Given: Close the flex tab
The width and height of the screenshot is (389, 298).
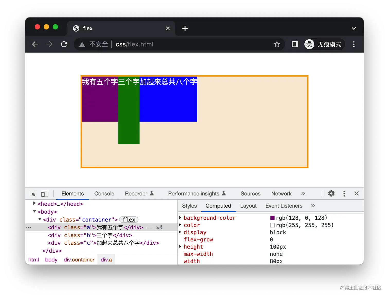Looking at the screenshot, I should coord(168,28).
